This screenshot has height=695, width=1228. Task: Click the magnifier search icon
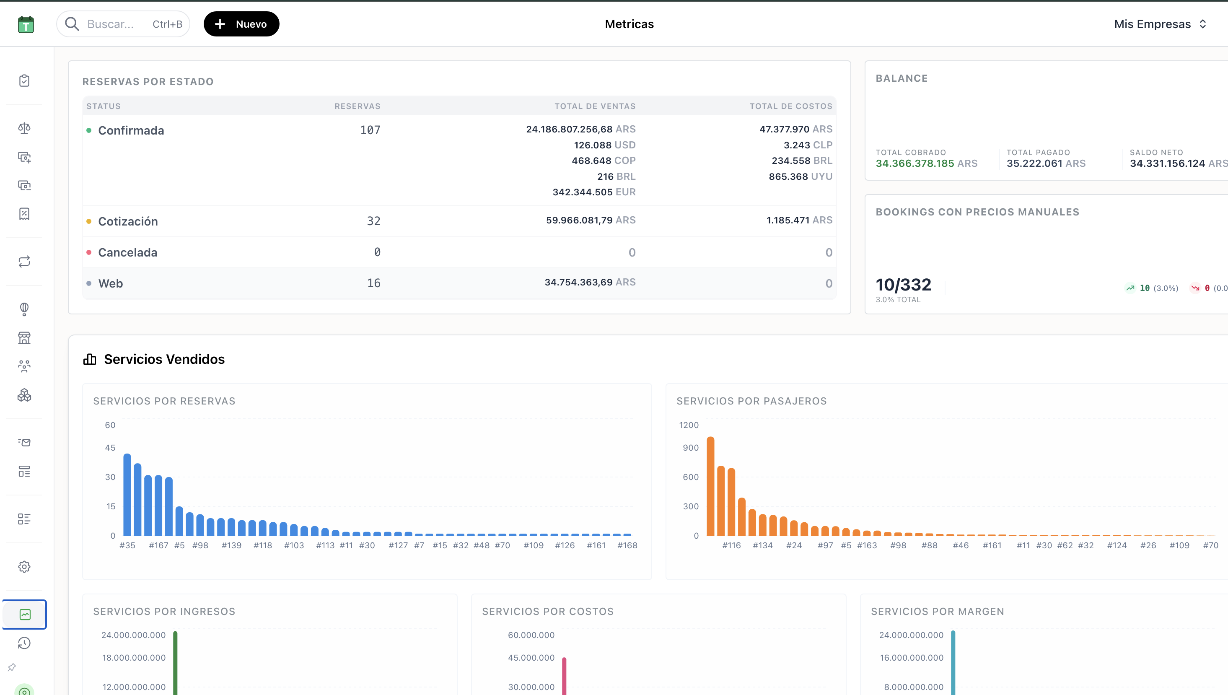point(72,24)
